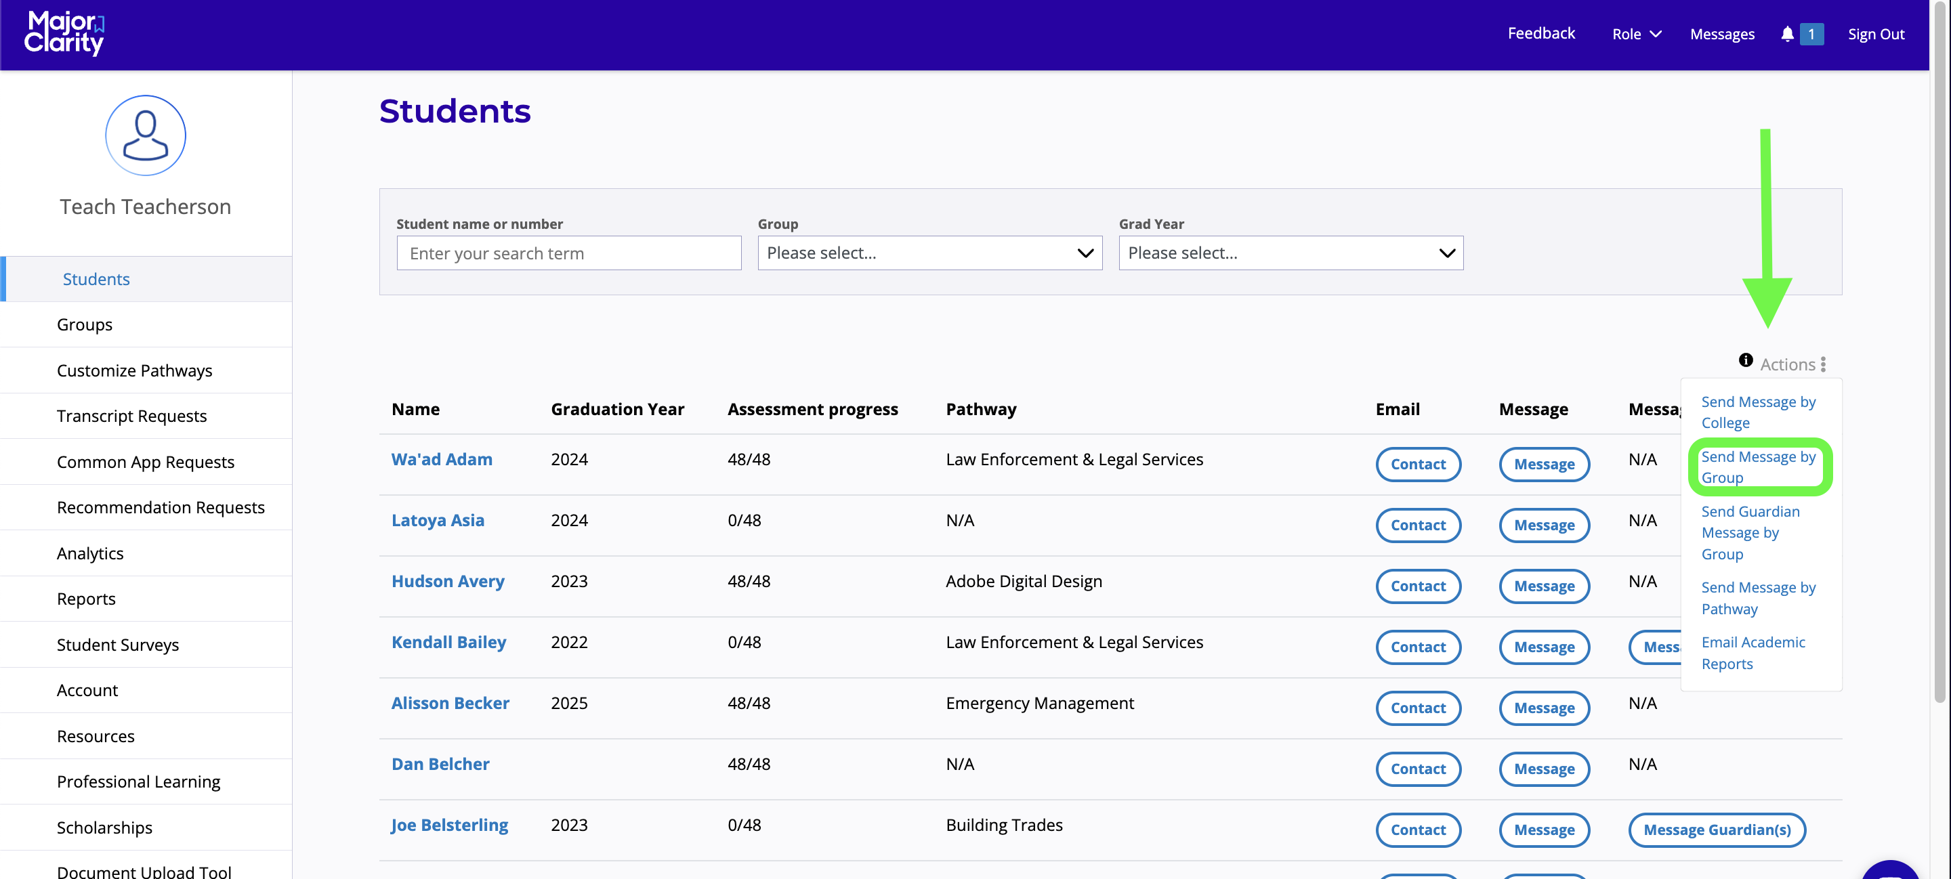Click Contact button for Wa'ad Adam
The width and height of the screenshot is (1951, 879).
[1417, 464]
